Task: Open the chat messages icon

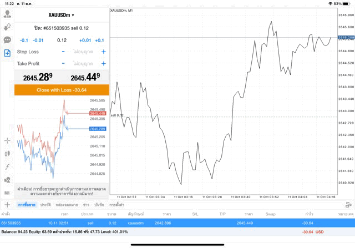Action: [7, 40]
